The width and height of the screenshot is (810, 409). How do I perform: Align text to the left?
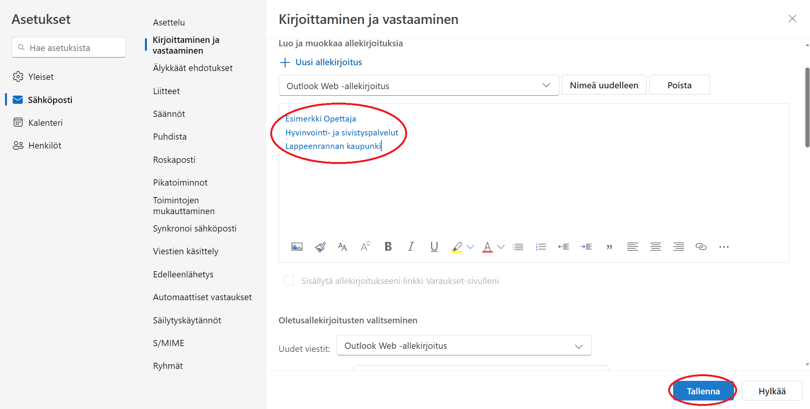pyautogui.click(x=632, y=247)
